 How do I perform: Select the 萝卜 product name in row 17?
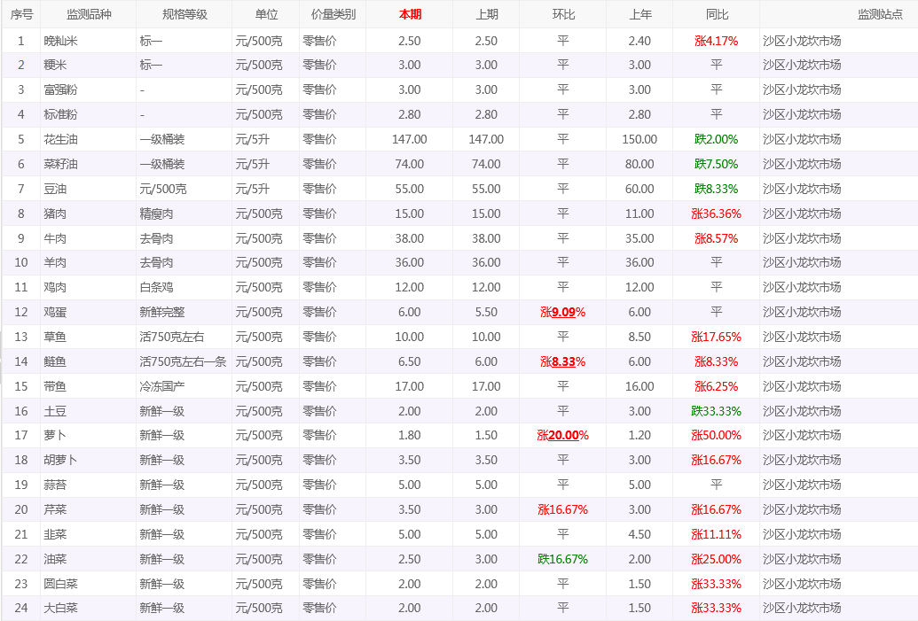55,435
